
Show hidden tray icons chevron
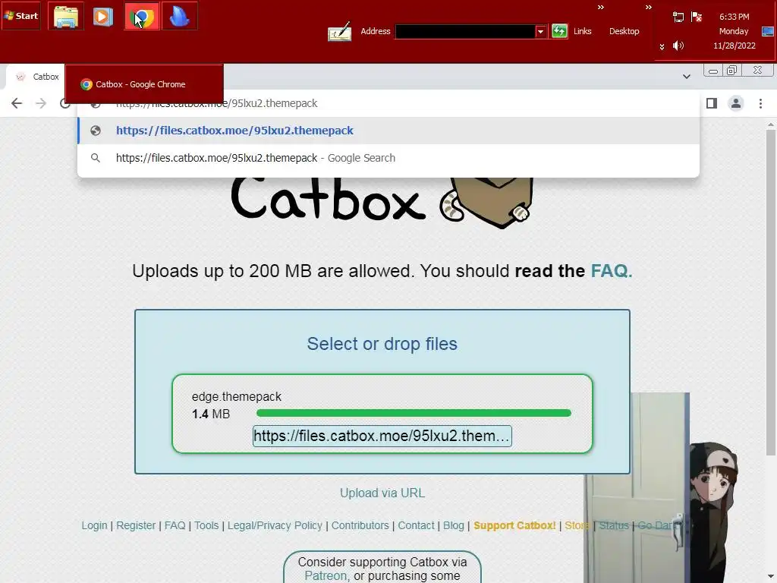[662, 46]
